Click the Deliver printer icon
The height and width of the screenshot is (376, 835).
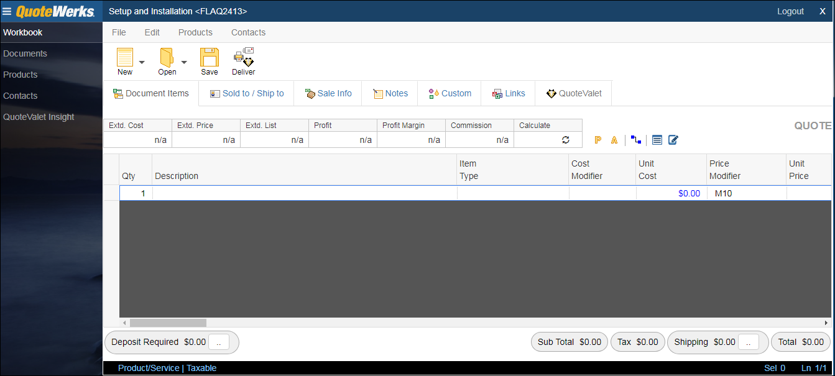pyautogui.click(x=244, y=57)
